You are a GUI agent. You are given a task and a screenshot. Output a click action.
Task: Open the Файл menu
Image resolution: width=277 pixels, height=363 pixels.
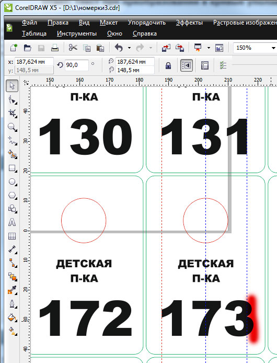pyautogui.click(x=29, y=22)
